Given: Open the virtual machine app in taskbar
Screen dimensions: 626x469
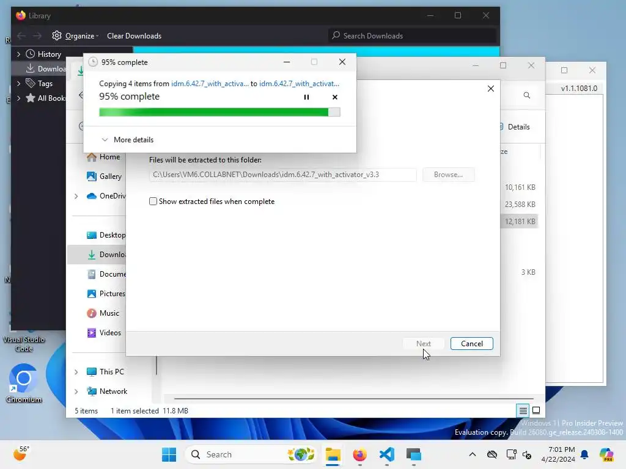Looking at the screenshot, I should 414,454.
